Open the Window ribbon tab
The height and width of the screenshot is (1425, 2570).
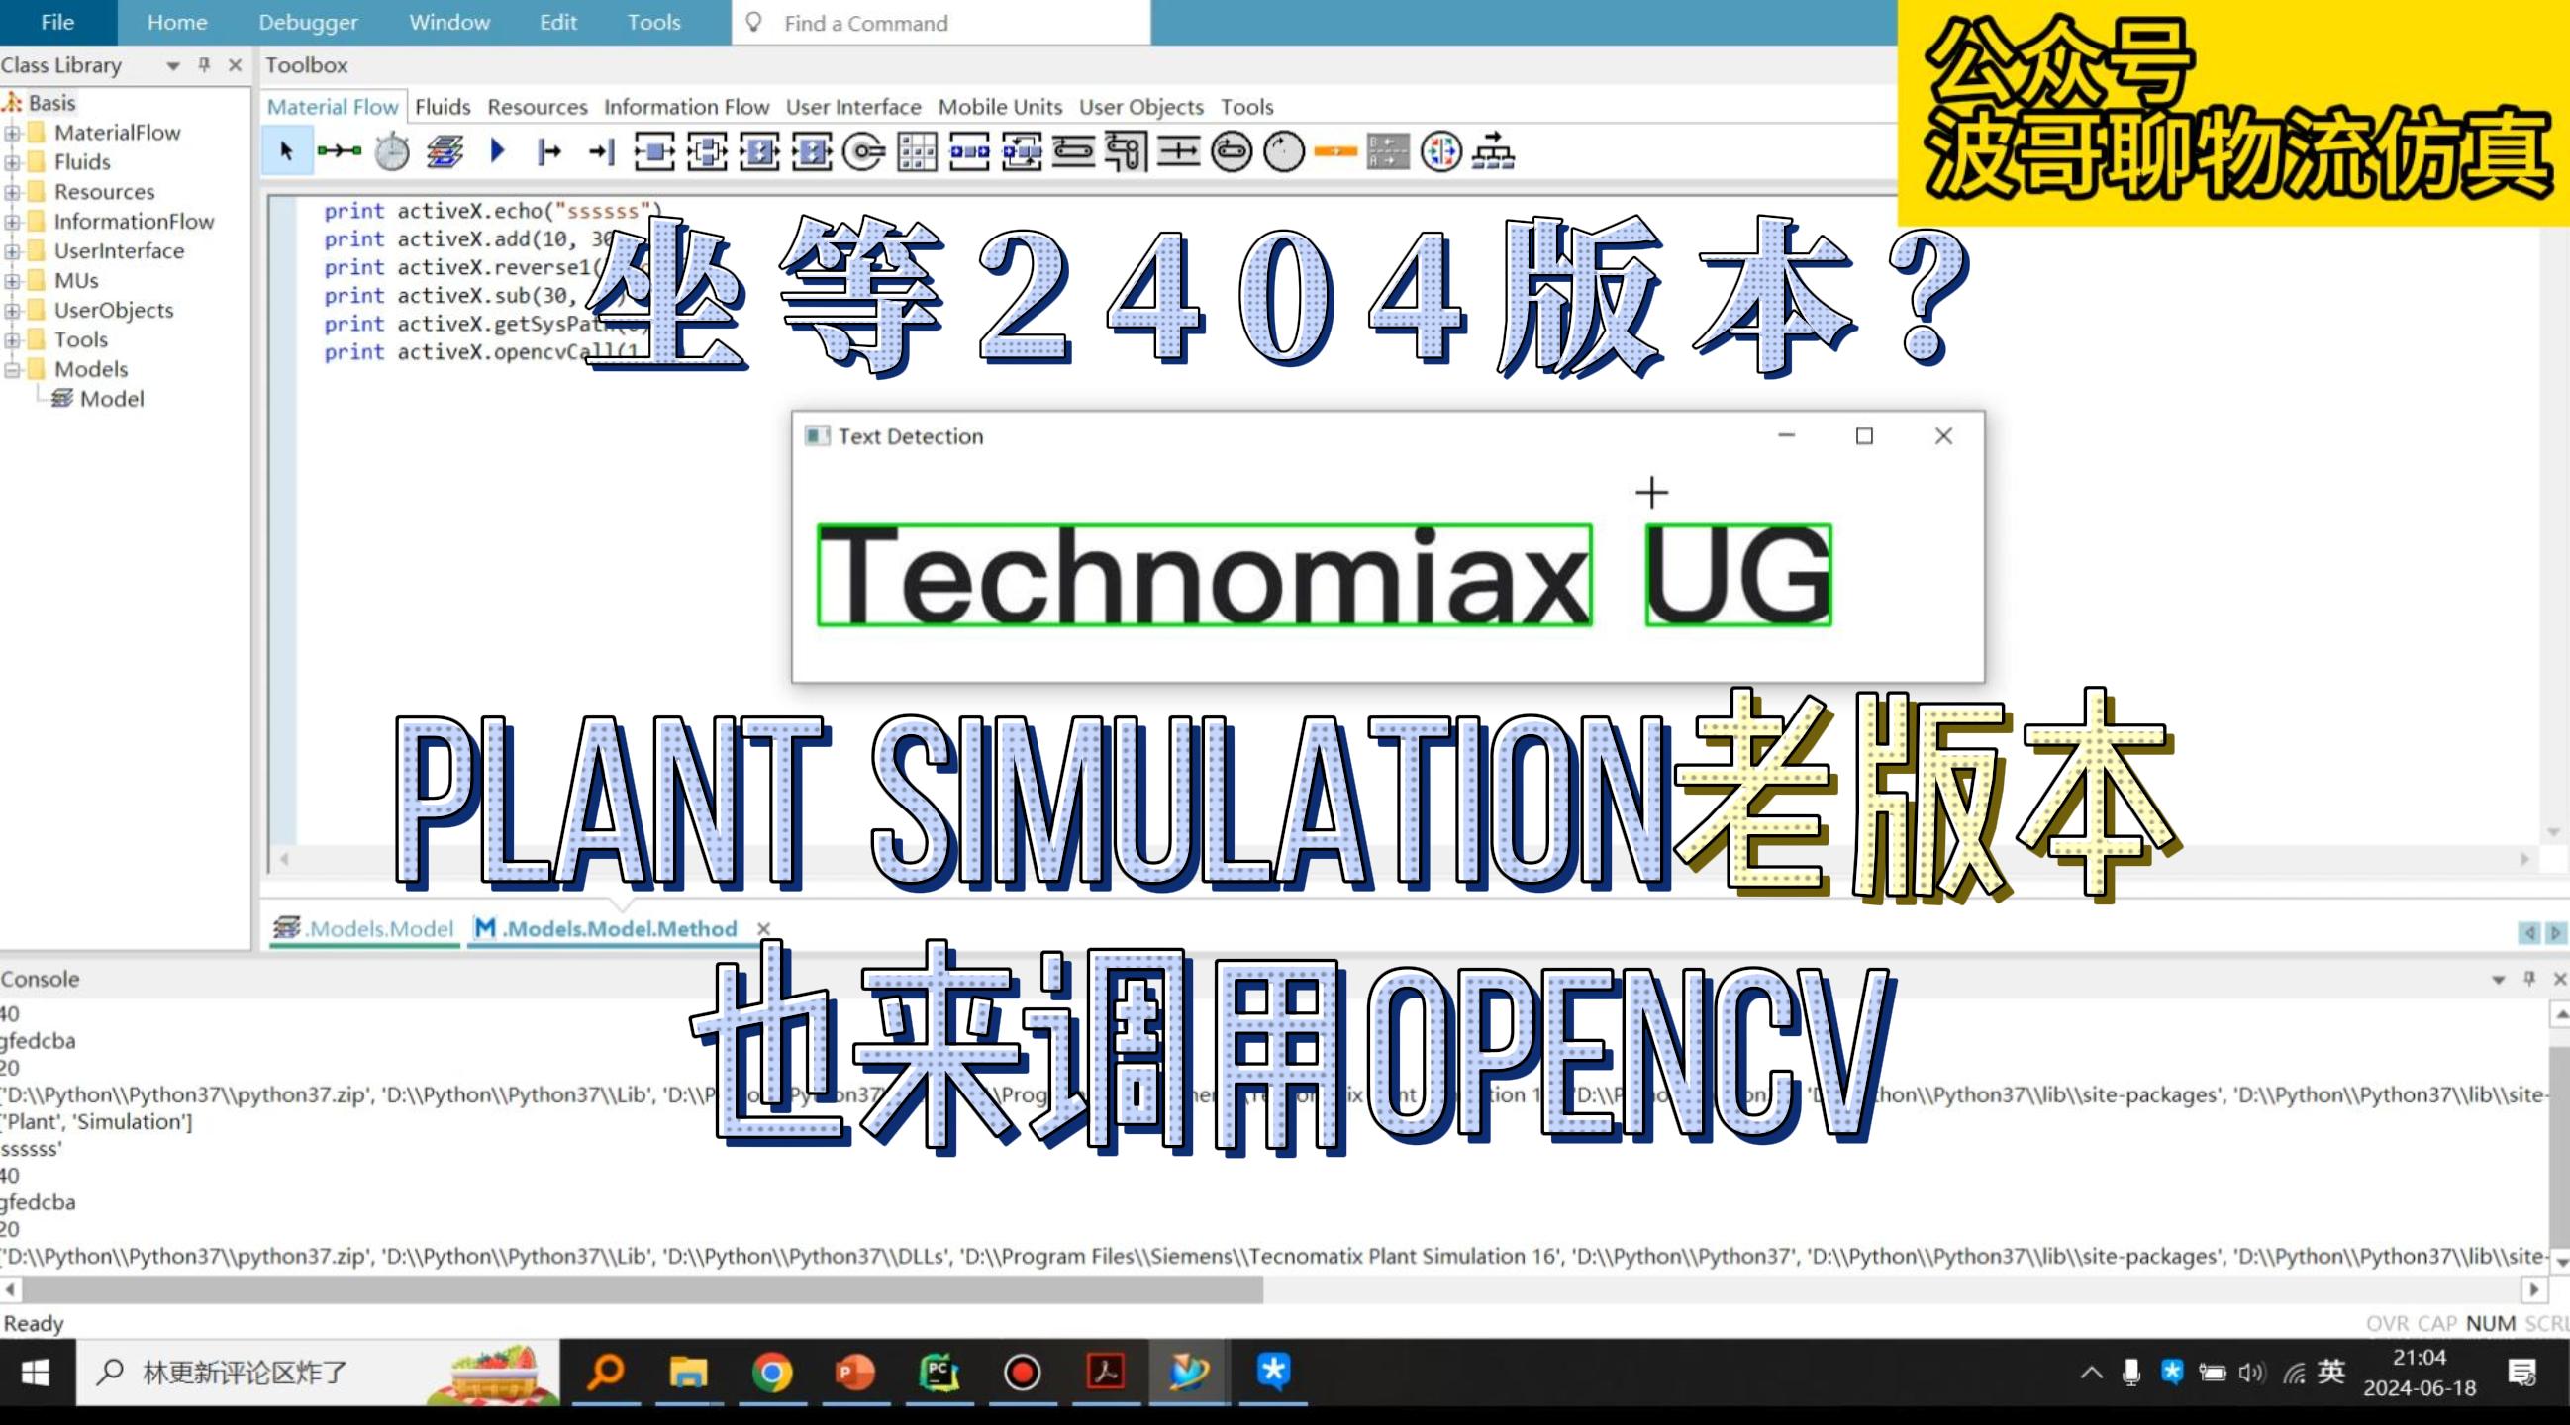[x=448, y=22]
